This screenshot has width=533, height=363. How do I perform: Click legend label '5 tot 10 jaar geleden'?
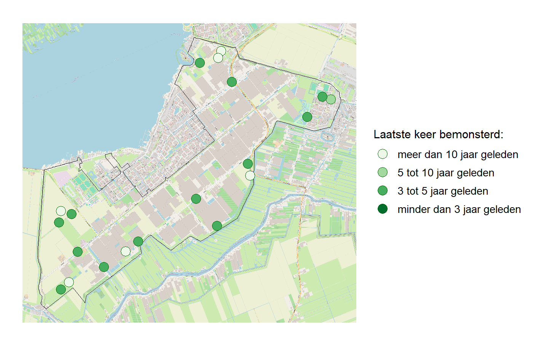(x=446, y=173)
